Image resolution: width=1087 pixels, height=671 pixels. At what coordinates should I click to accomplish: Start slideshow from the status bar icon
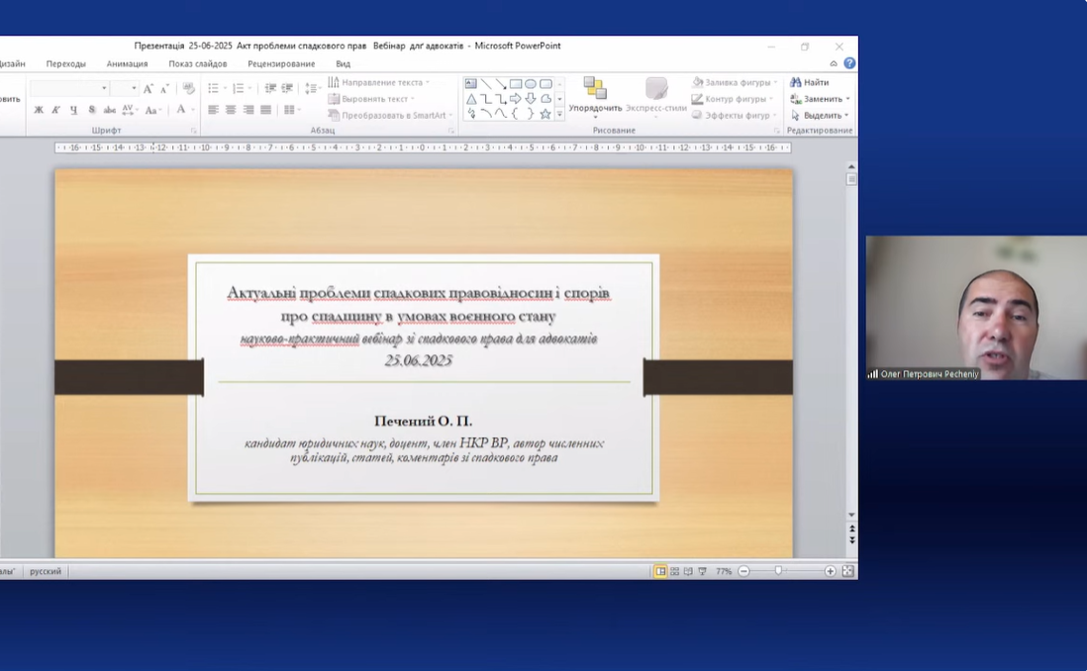(x=703, y=571)
